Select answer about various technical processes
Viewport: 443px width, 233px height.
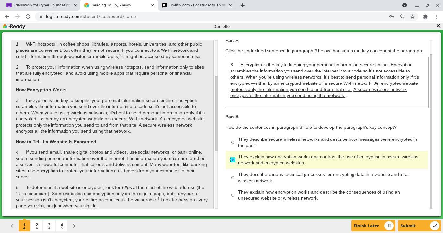pos(233,178)
